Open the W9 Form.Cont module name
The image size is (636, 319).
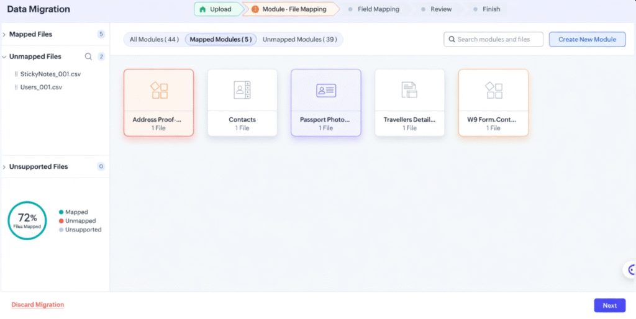[x=492, y=120]
